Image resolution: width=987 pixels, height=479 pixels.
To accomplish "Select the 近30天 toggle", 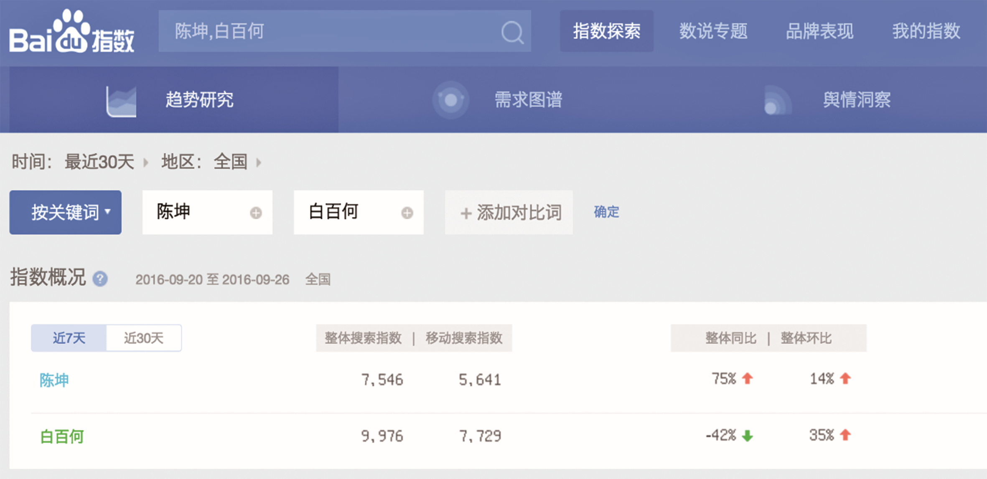I will coord(144,338).
